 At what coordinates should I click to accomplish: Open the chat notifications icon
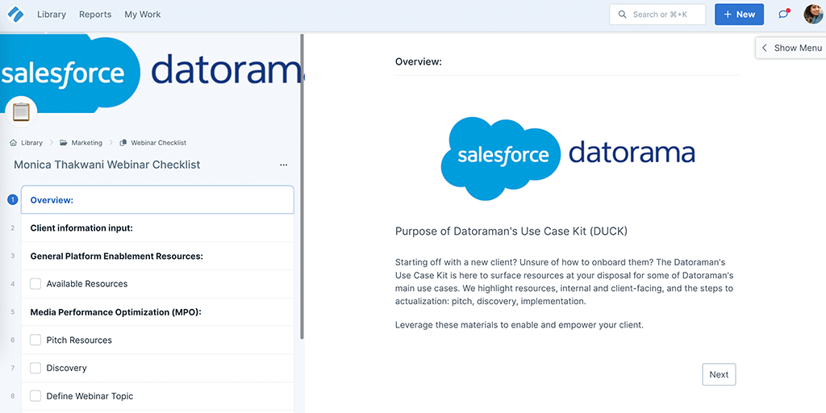[784, 15]
